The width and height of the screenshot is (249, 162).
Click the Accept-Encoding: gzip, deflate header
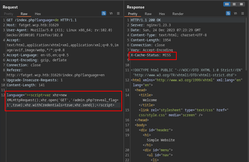(37, 60)
